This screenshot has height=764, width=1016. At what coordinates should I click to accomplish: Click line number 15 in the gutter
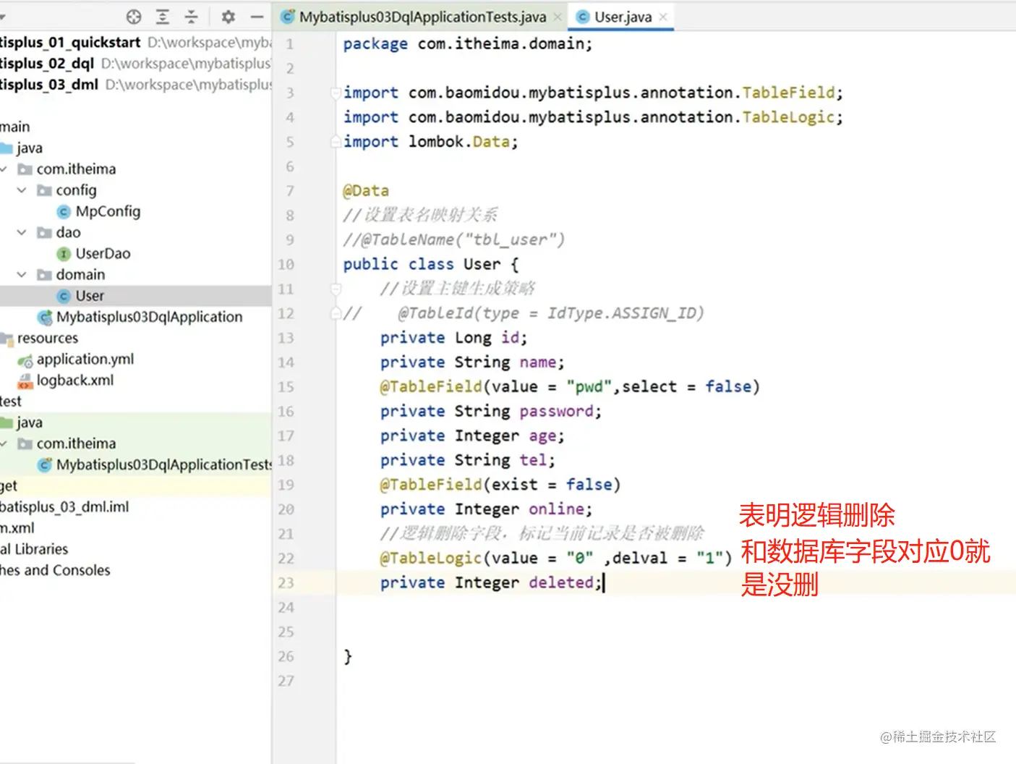(286, 387)
